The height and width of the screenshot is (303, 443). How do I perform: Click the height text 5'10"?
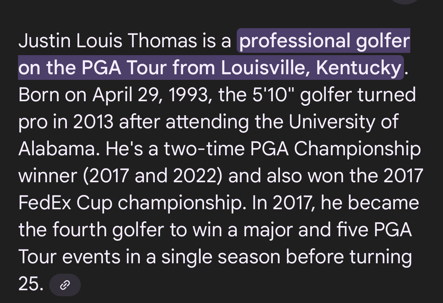tap(276, 95)
